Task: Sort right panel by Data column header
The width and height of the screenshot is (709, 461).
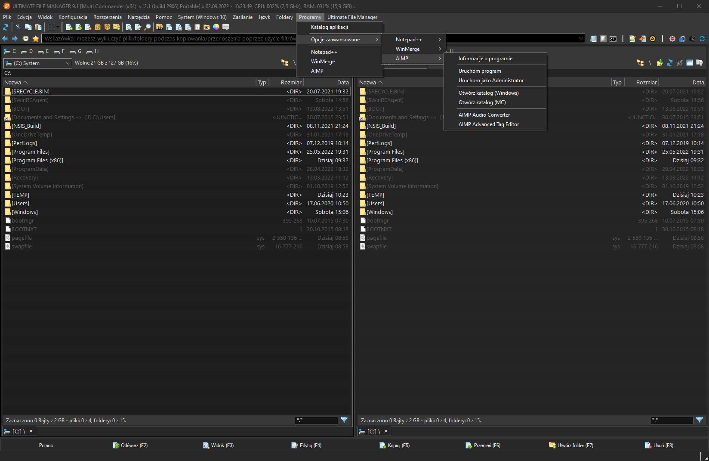Action: [682, 82]
